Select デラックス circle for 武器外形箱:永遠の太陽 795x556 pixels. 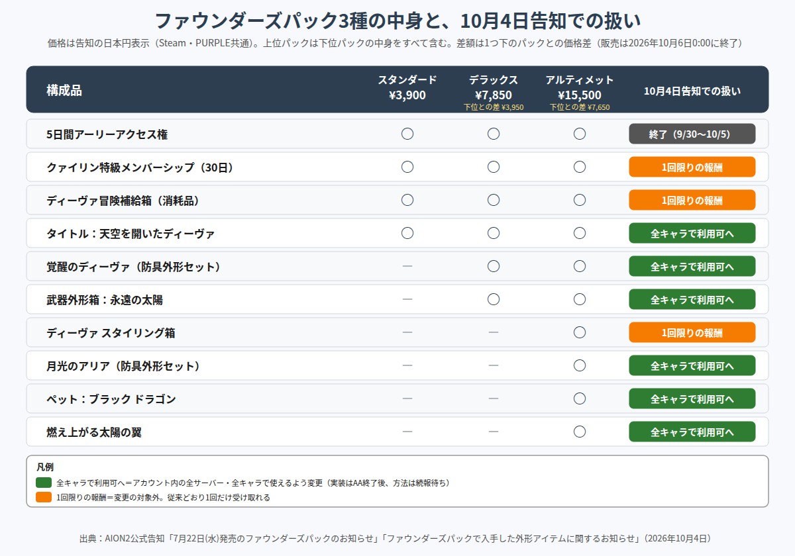click(x=494, y=299)
